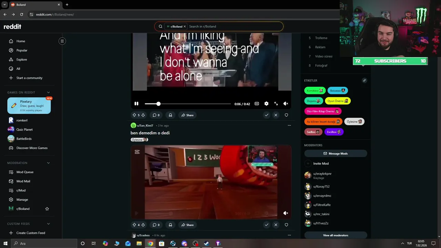Screen dimensions: 441x248
Task: Open overflow menu for u/Eradess's post
Action: (x=289, y=235)
